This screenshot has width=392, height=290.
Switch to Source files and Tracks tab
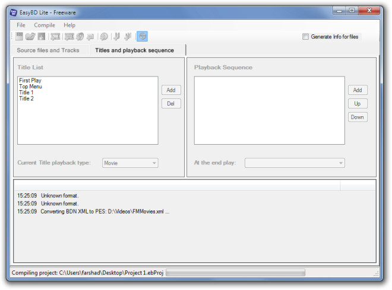click(48, 50)
